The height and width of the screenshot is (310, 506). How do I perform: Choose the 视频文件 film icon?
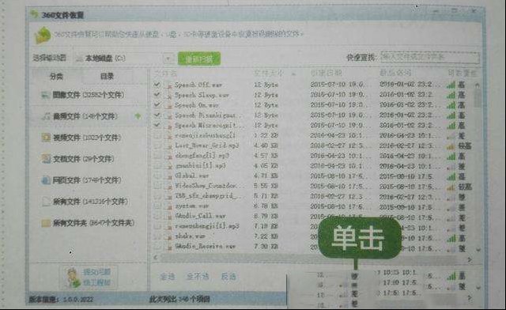click(x=46, y=138)
